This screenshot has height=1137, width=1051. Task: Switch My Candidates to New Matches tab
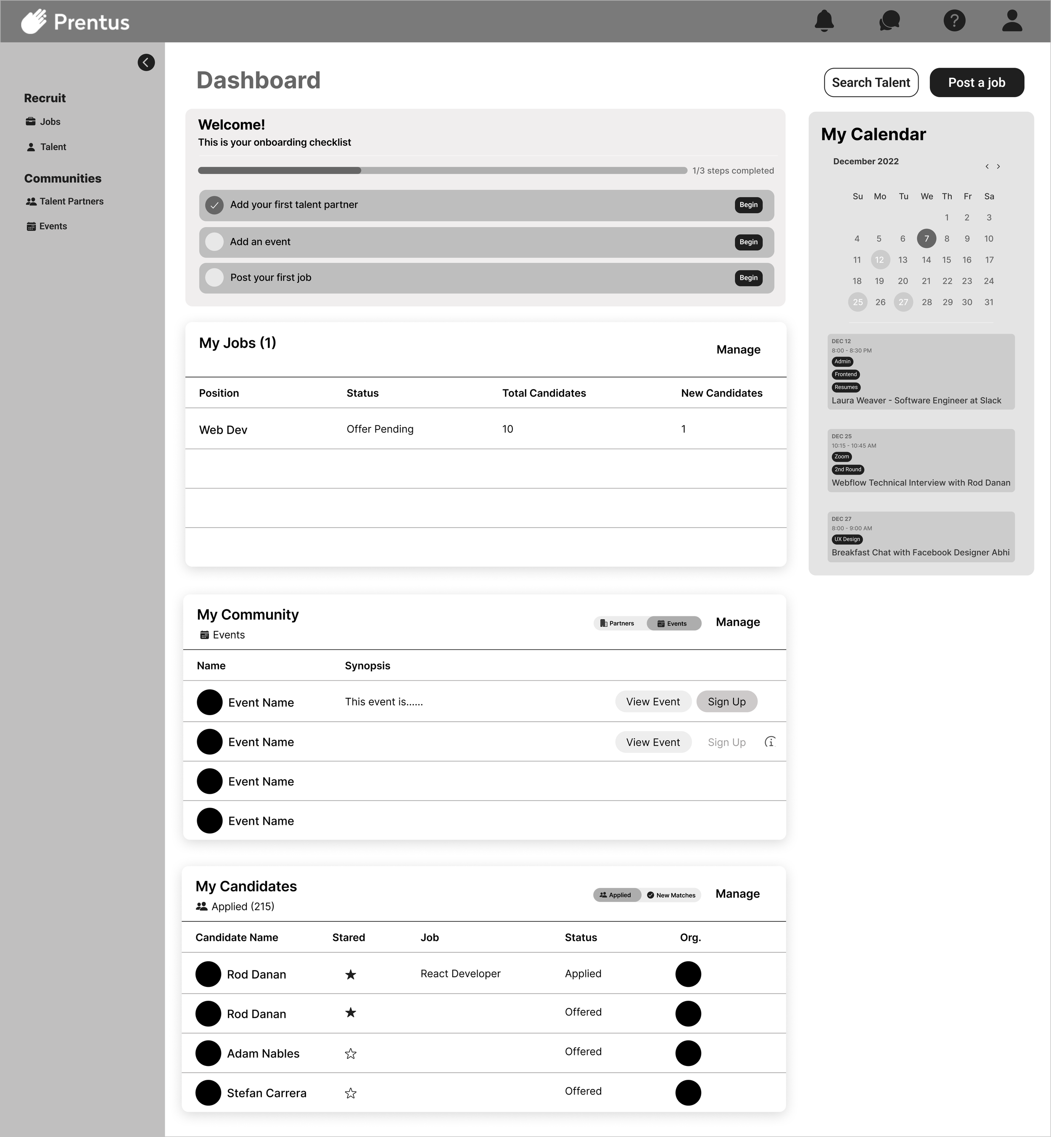671,895
